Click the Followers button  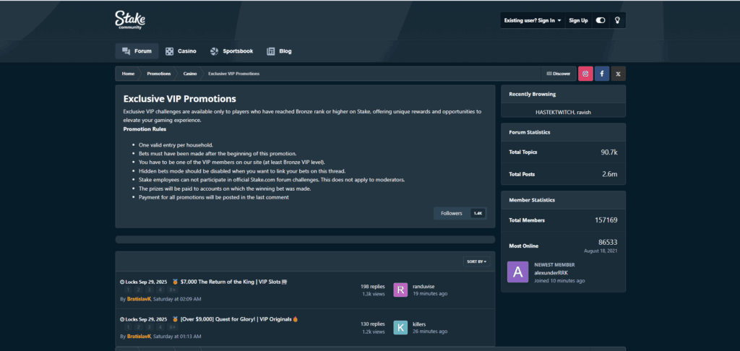tap(451, 213)
